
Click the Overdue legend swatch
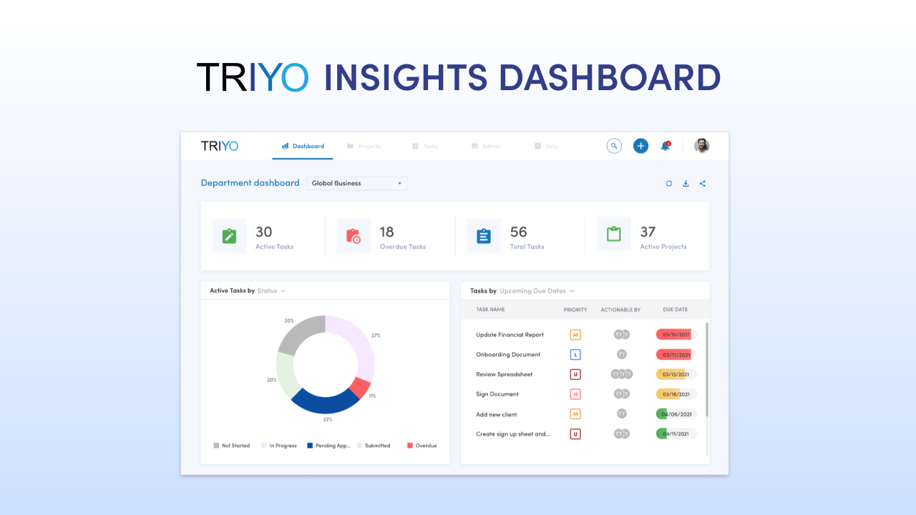coord(410,446)
